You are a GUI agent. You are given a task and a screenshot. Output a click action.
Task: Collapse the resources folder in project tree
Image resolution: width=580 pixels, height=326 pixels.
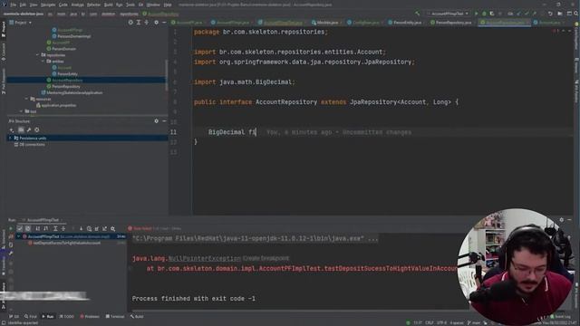26,99
